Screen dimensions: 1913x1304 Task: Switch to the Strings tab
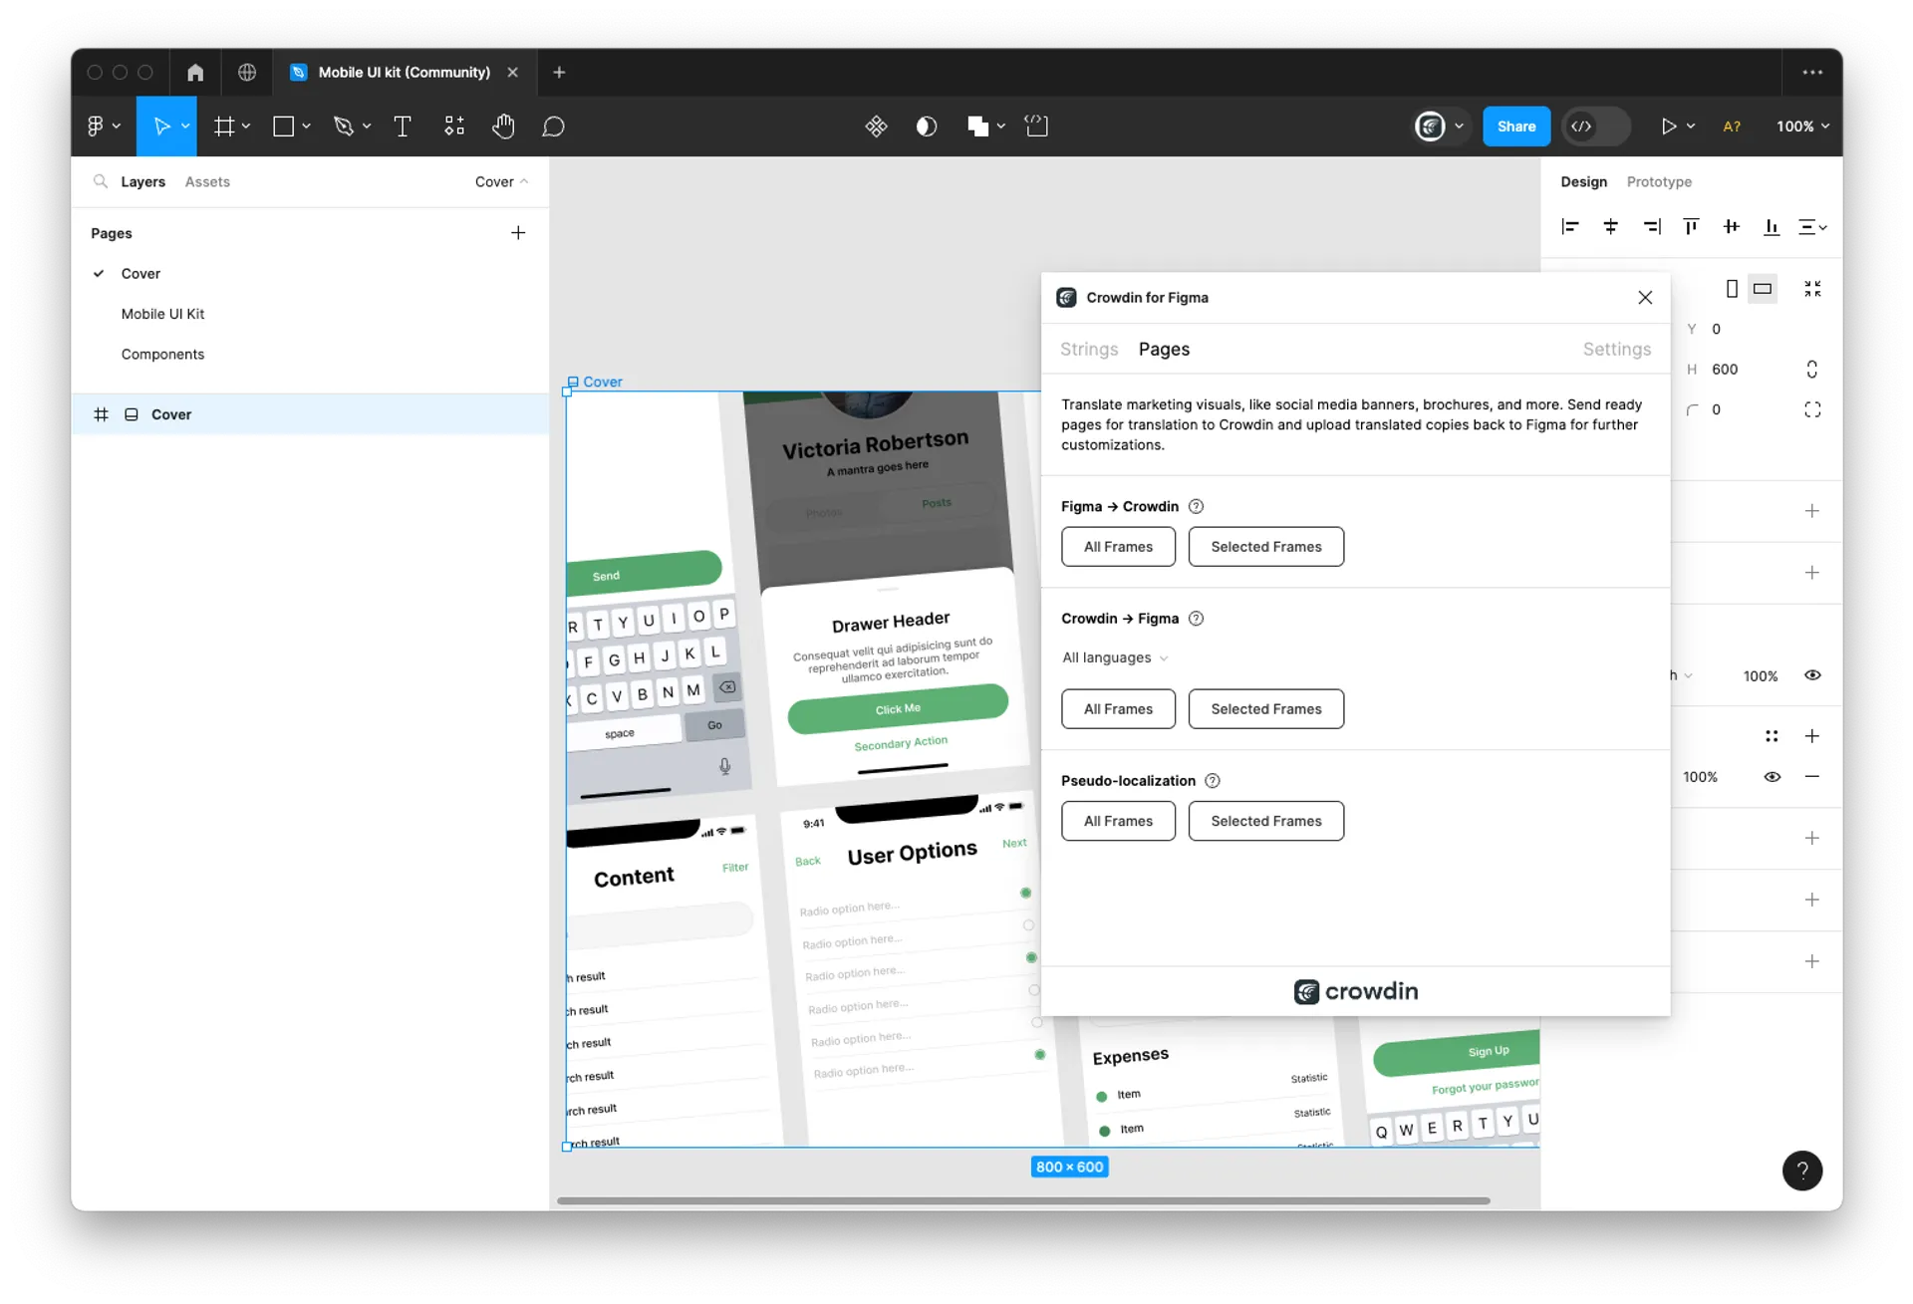pyautogui.click(x=1089, y=350)
